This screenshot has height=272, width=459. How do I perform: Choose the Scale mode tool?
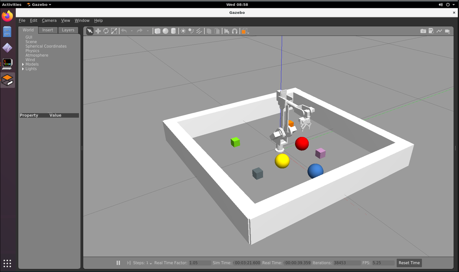pyautogui.click(x=114, y=31)
